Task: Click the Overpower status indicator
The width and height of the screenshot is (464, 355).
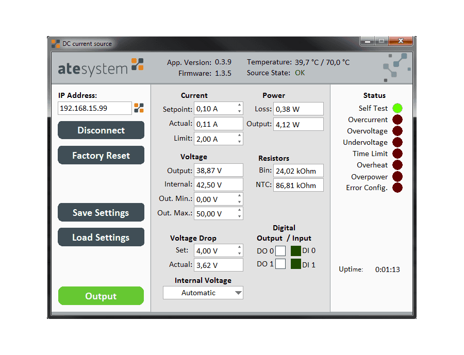Action: [397, 177]
